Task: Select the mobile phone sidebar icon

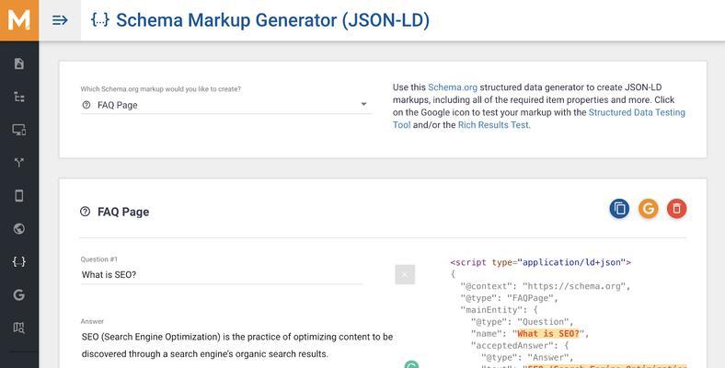Action: click(x=19, y=196)
